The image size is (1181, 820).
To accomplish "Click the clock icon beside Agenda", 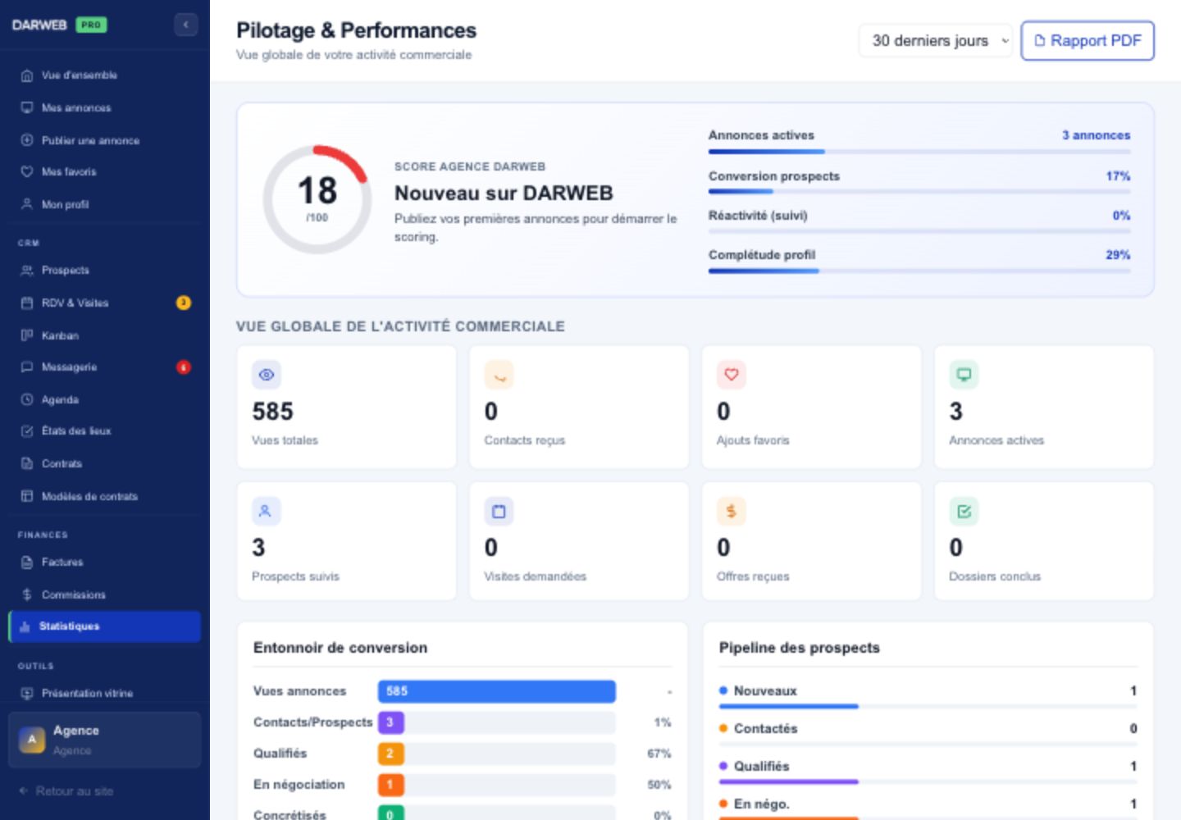I will [x=27, y=399].
